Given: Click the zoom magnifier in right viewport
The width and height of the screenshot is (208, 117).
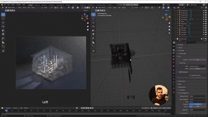Looking at the screenshot, I should tap(169, 23).
